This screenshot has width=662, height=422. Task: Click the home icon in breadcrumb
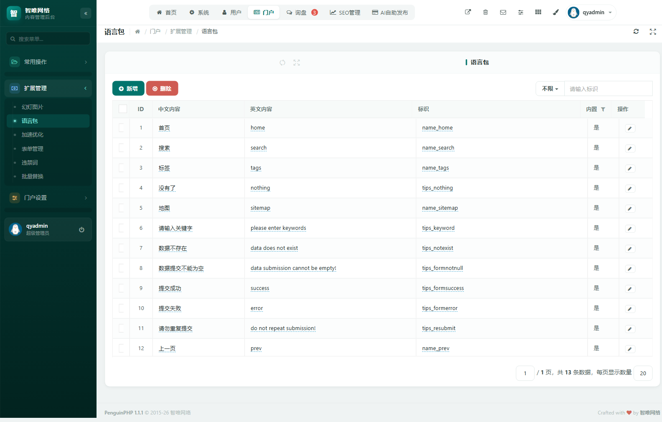137,31
